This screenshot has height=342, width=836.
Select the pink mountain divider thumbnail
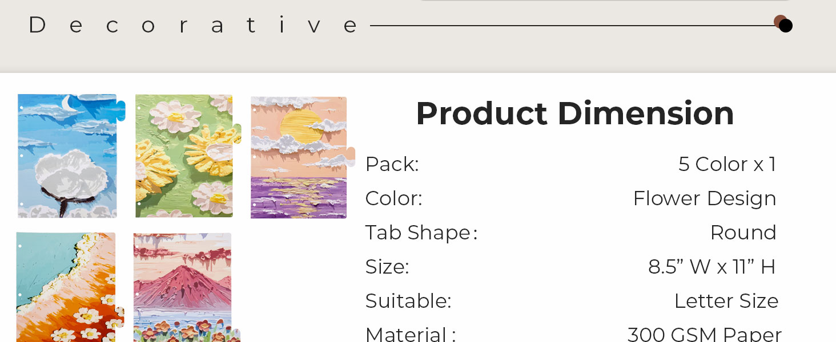click(x=183, y=287)
